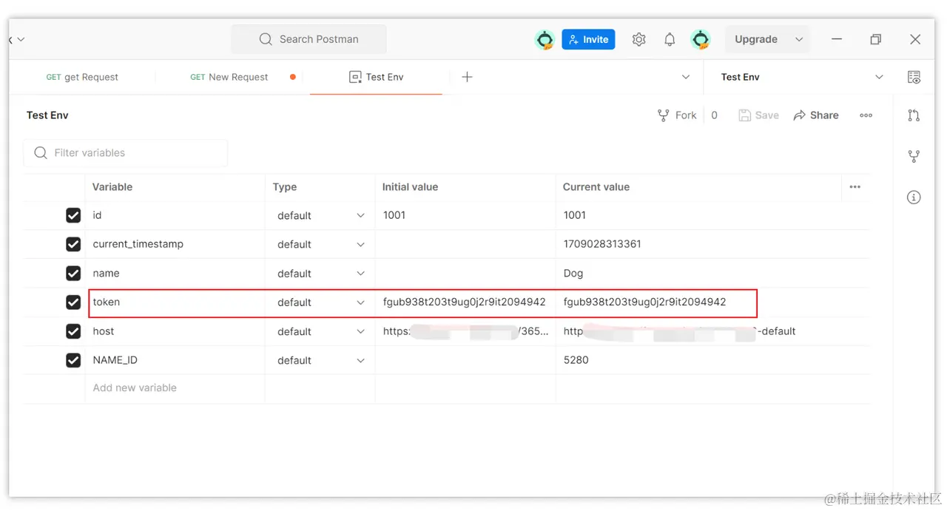Select the Test Env tab
This screenshot has height=511, width=947.
coord(376,77)
